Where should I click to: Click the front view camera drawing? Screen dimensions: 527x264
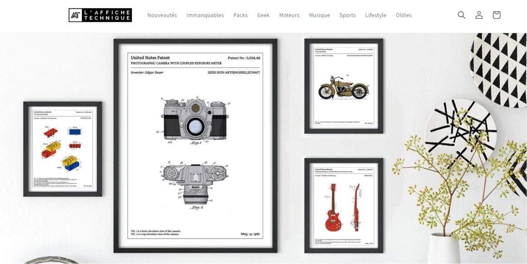coord(195,119)
